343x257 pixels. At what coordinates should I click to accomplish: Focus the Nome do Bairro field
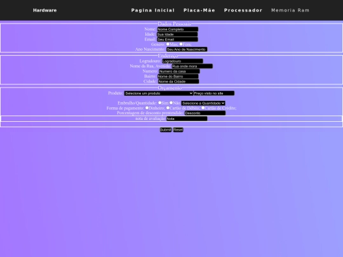tap(178, 76)
